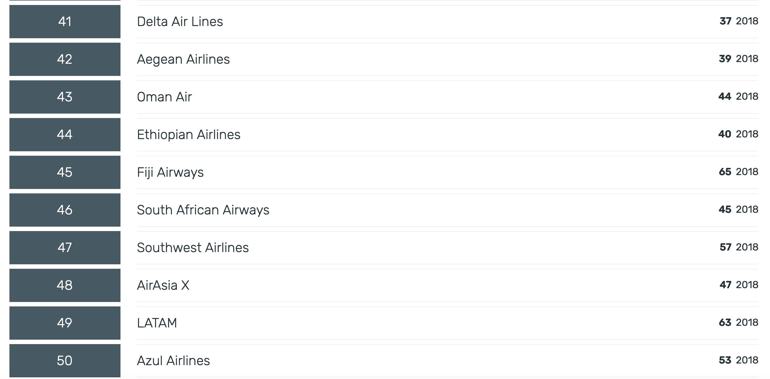Click the rank 50 number box
The image size is (770, 379).
[65, 360]
